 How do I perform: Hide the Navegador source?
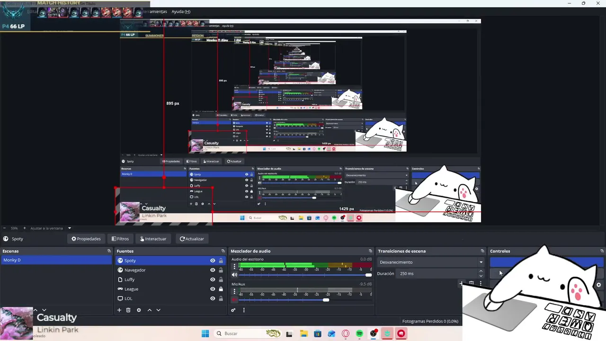click(213, 270)
